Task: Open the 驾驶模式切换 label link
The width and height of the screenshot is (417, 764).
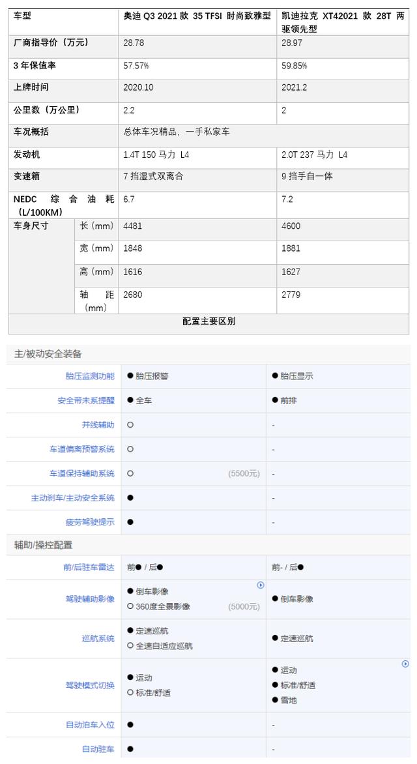Action: 90,685
